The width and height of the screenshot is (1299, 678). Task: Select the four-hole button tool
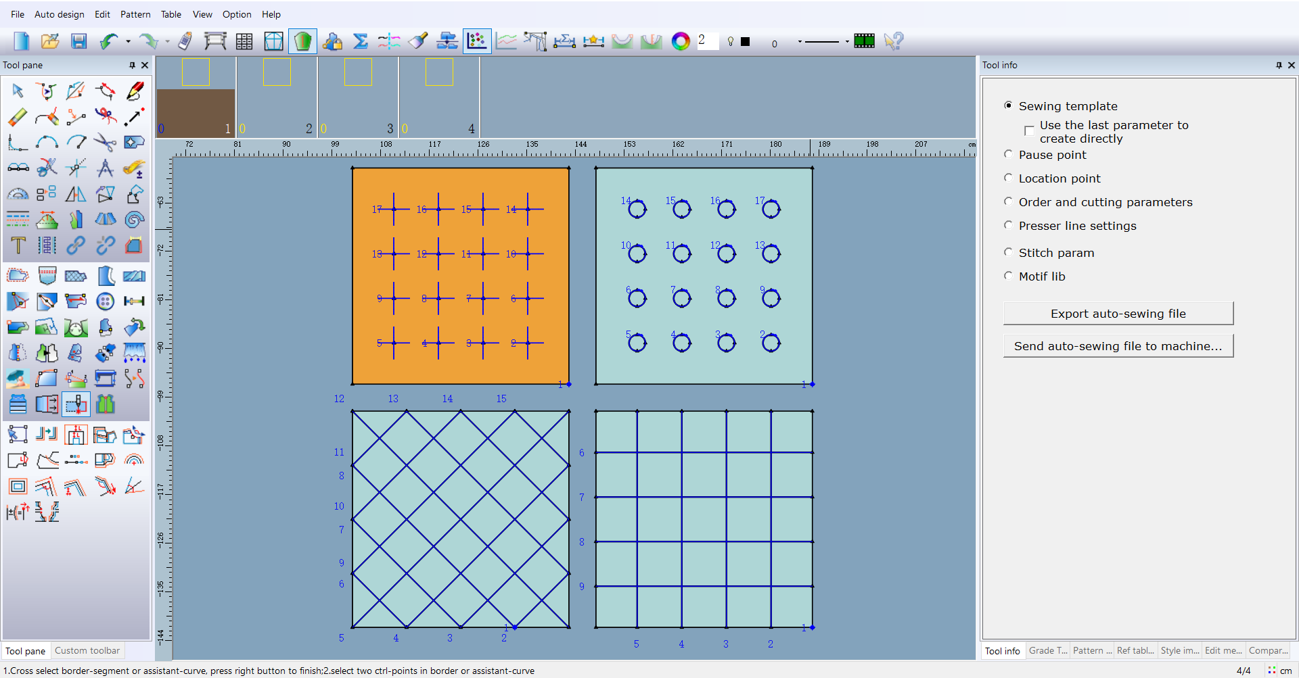point(105,301)
